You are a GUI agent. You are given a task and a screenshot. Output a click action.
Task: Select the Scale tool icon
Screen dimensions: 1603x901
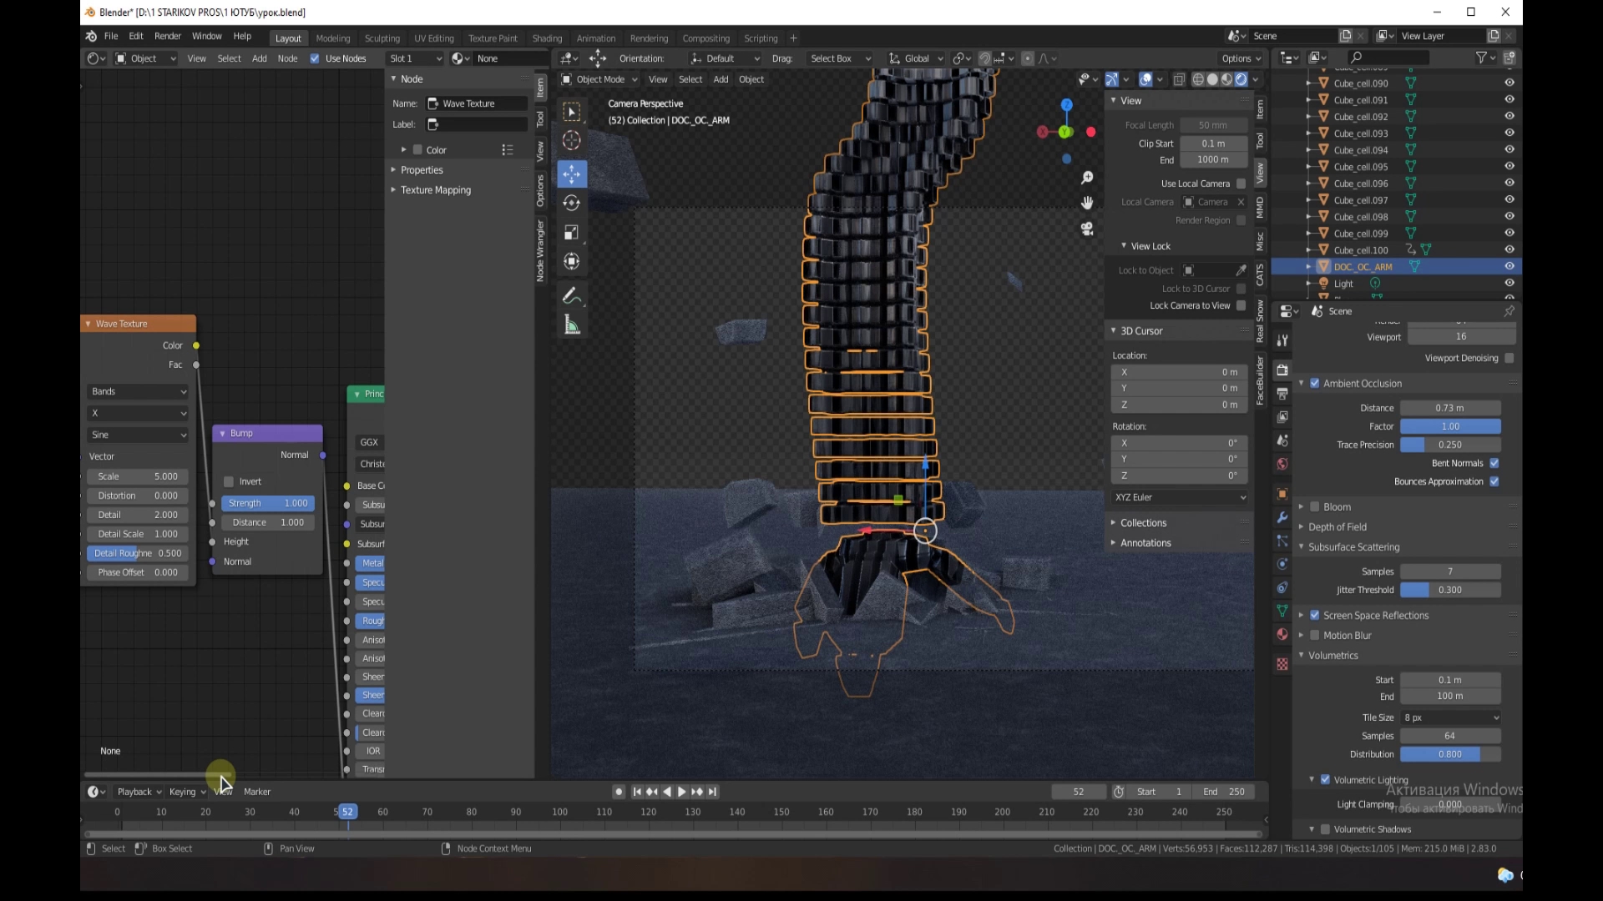click(572, 232)
